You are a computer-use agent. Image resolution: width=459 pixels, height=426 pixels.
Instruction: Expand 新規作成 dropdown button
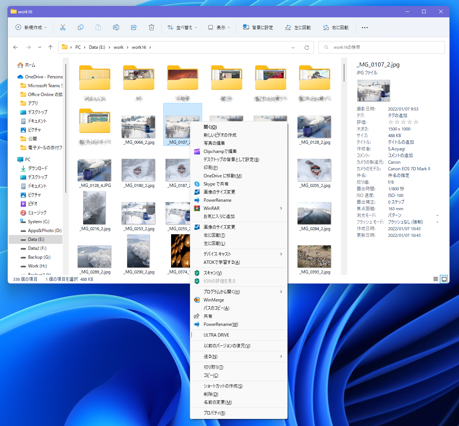[x=31, y=27]
